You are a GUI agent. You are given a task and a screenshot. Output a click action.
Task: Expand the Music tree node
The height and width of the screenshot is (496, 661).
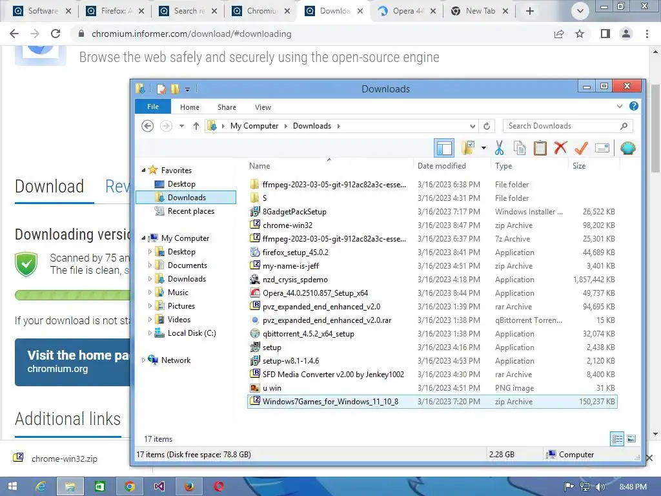click(150, 292)
